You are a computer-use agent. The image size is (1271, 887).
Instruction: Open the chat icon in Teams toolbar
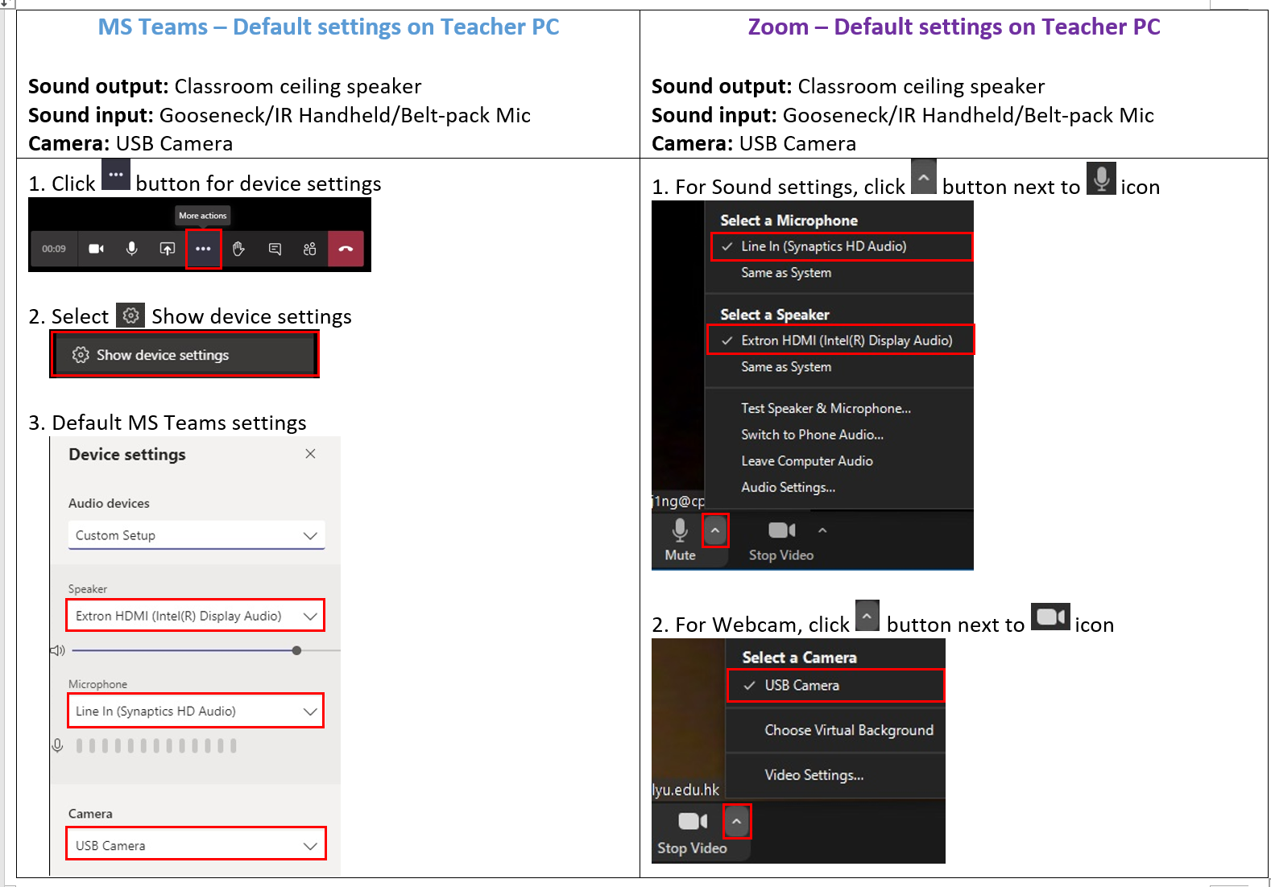[275, 249]
